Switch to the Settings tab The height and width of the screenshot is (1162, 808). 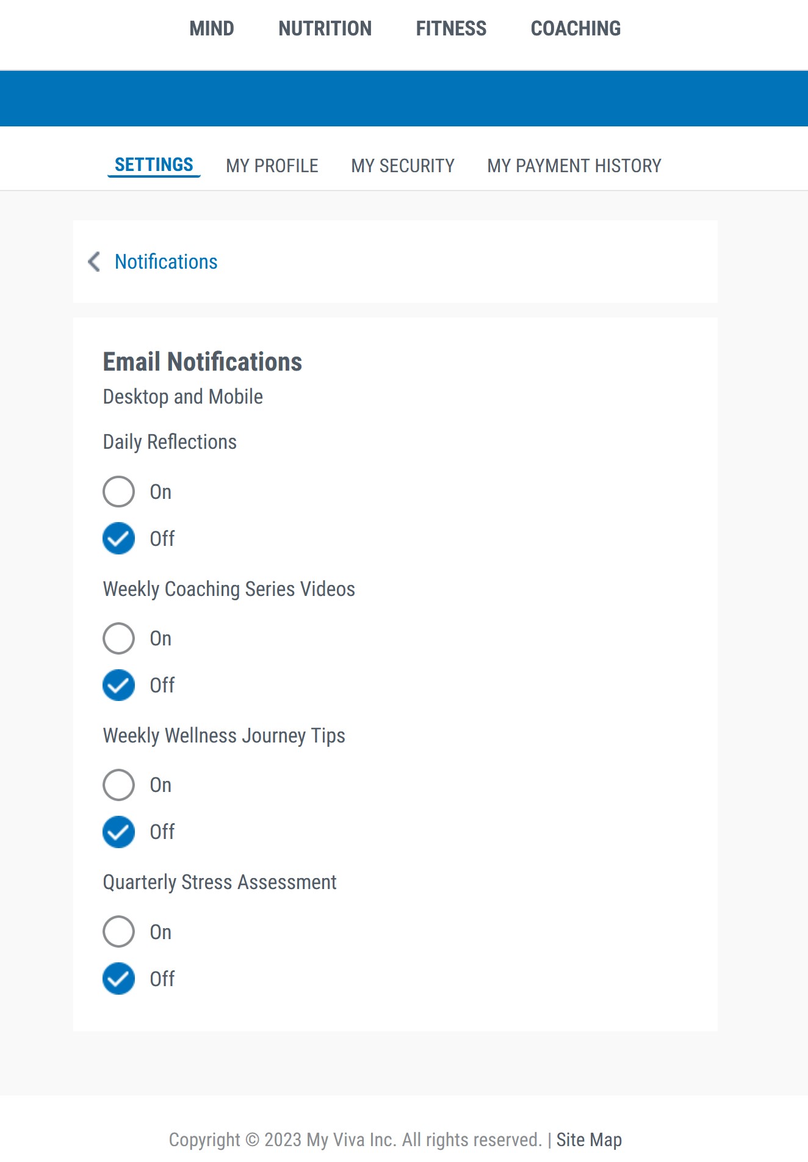(154, 165)
